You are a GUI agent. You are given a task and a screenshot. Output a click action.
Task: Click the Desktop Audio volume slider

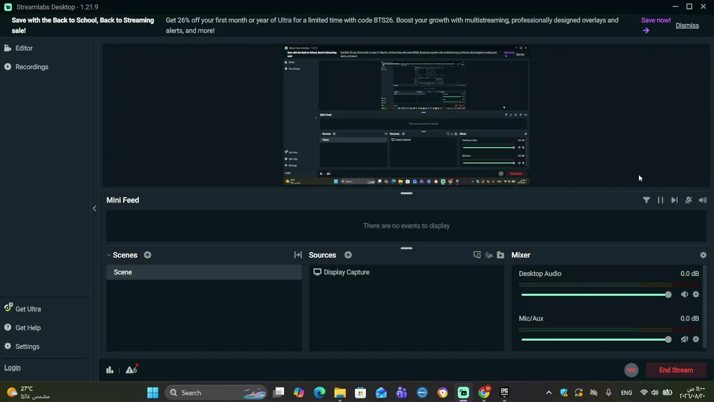tap(596, 295)
